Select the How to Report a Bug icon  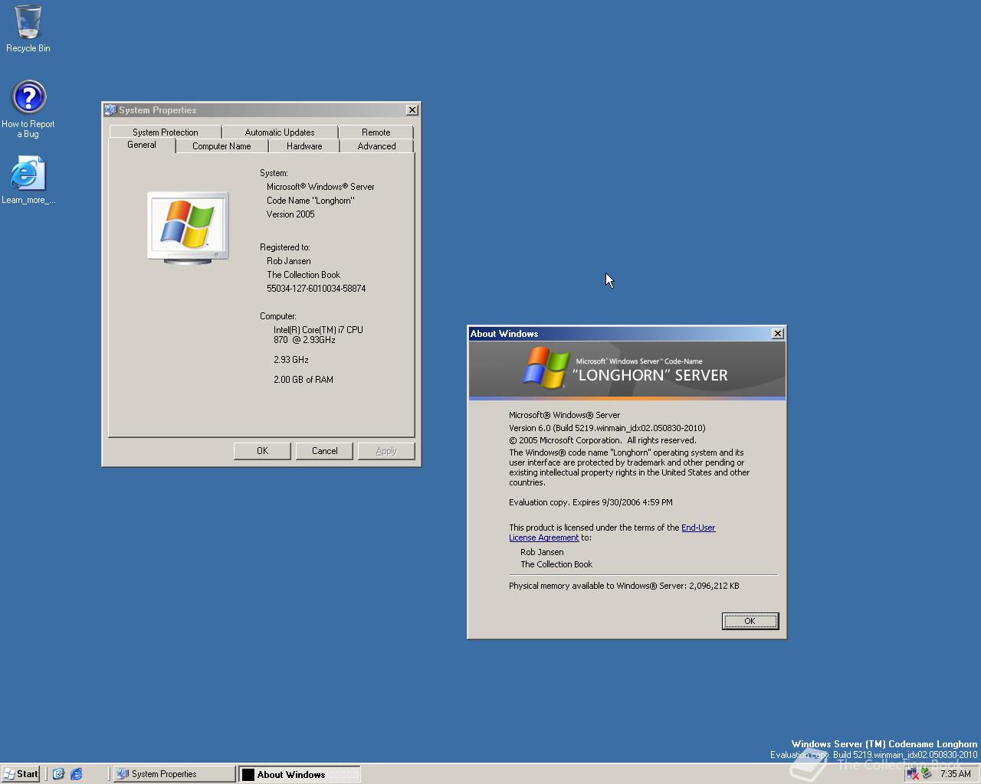coord(28,109)
